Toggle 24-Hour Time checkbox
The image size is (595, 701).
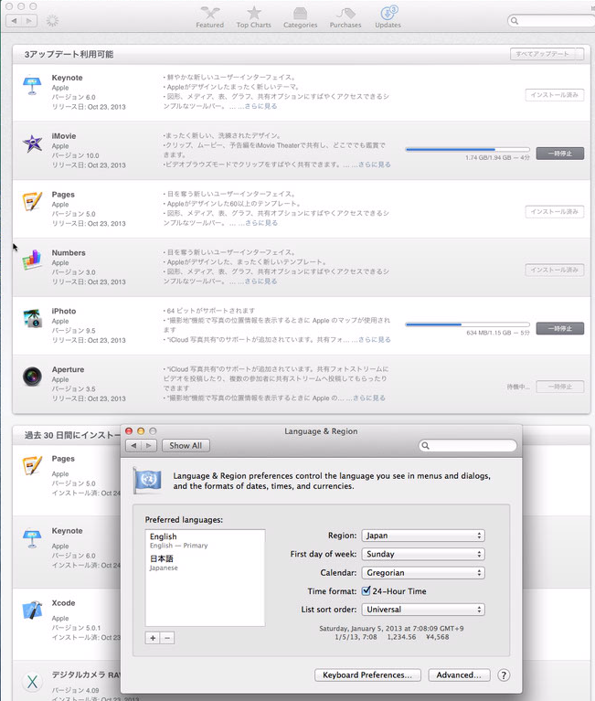click(367, 591)
